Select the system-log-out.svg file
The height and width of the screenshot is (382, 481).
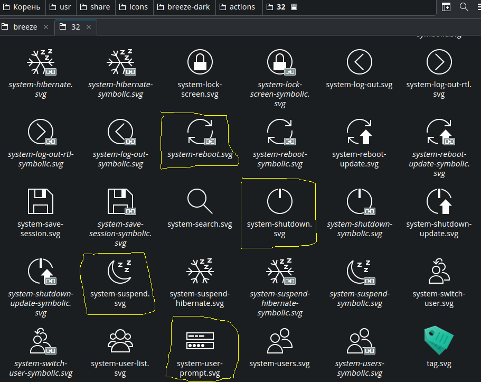[359, 63]
